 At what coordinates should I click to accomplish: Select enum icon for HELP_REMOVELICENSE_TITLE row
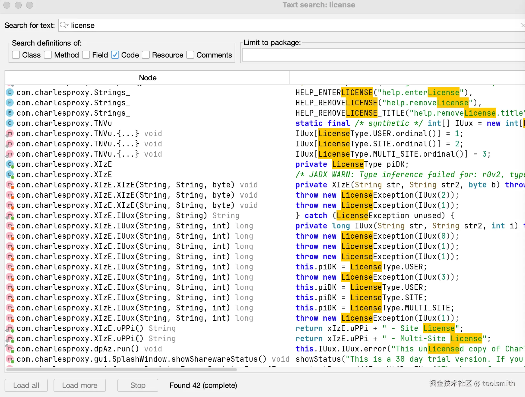coord(10,113)
